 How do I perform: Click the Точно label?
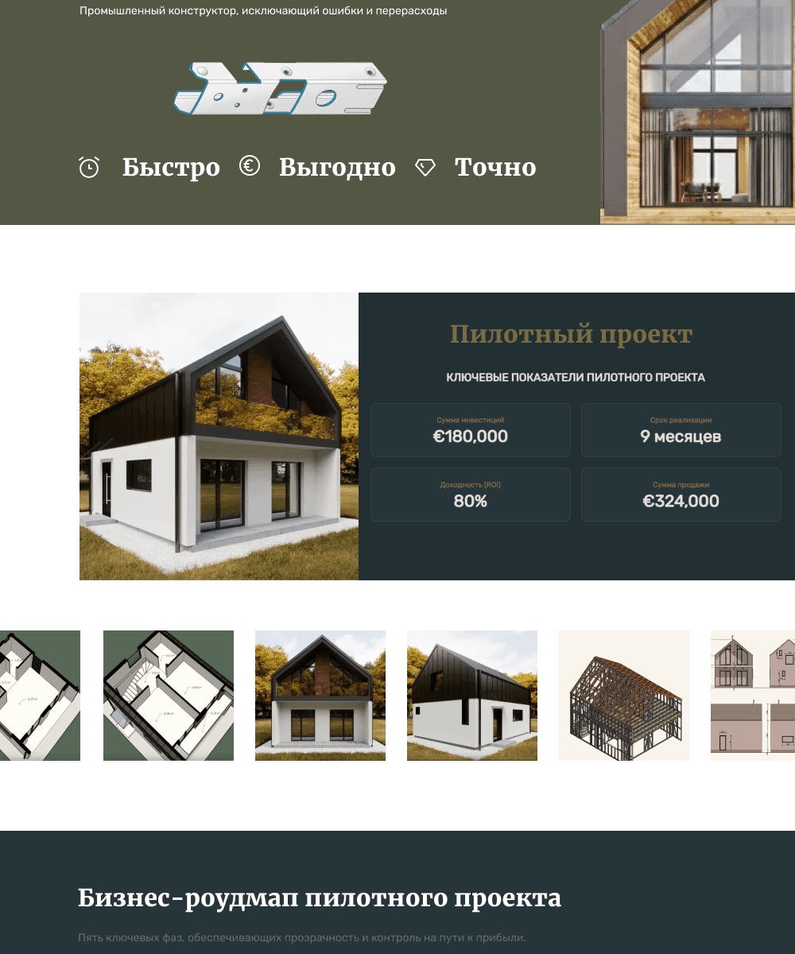(495, 168)
